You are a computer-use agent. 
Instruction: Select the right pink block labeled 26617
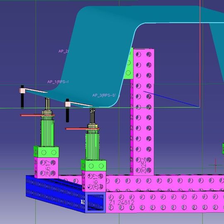94,181
